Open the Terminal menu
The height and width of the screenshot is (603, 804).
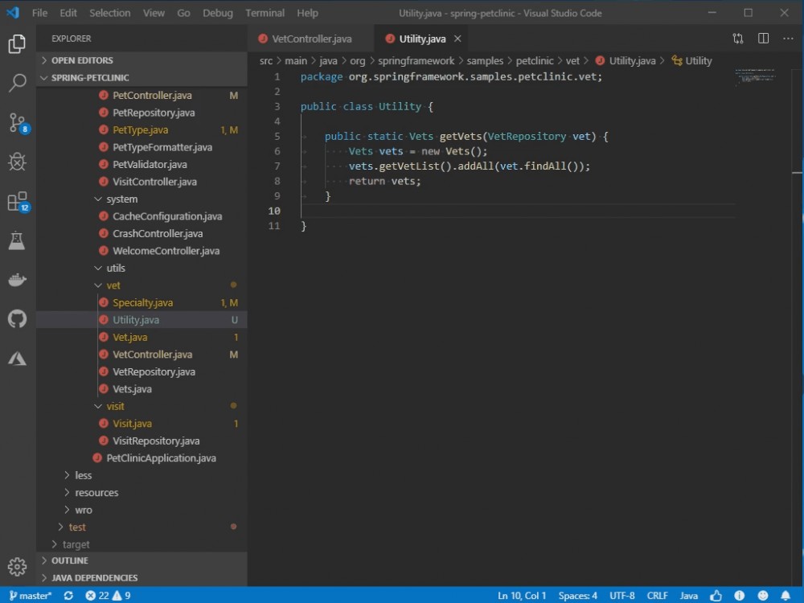[265, 12]
